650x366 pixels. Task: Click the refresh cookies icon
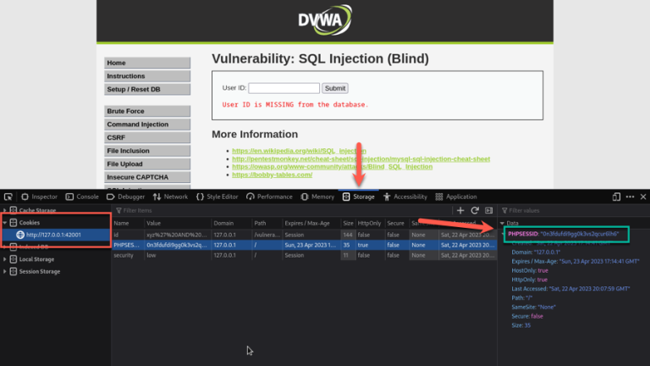pos(475,210)
